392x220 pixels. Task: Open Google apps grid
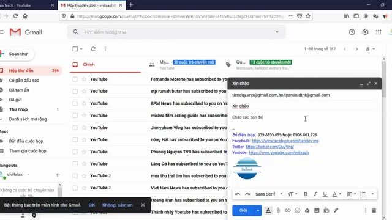[x=379, y=32]
